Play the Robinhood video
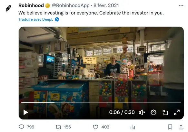The image size is (188, 132). (x=25, y=112)
